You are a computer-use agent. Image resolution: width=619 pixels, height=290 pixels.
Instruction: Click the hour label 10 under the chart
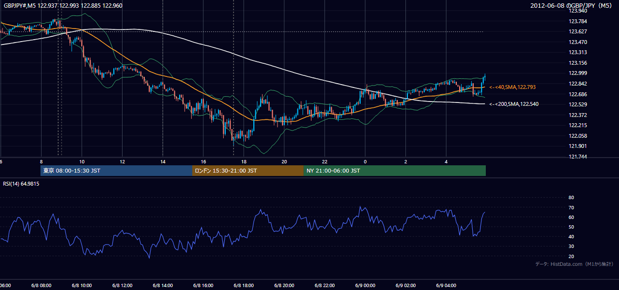[82, 161]
